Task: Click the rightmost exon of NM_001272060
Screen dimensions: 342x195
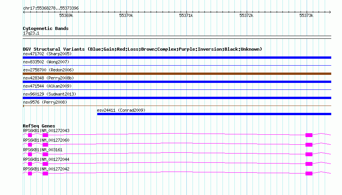Action: point(309,145)
